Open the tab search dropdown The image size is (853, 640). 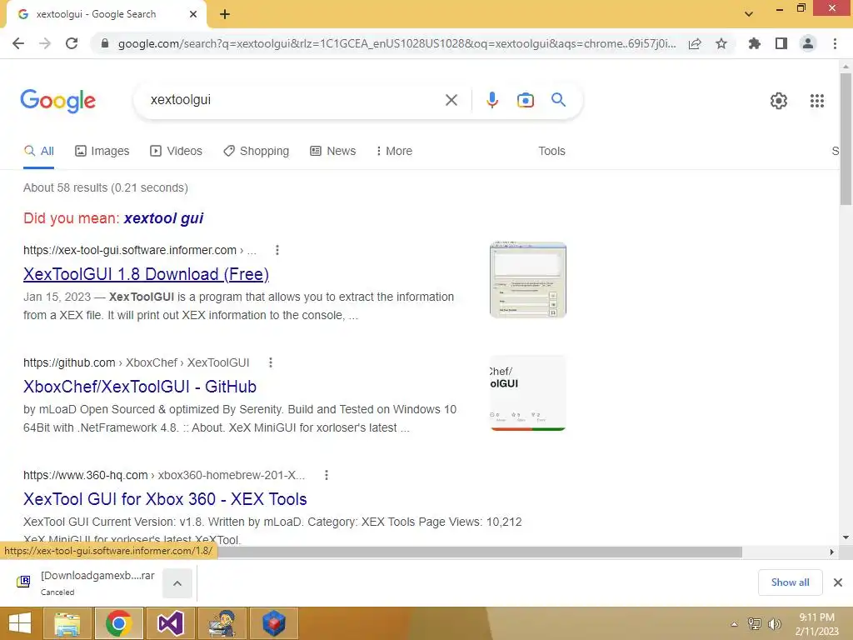(749, 14)
